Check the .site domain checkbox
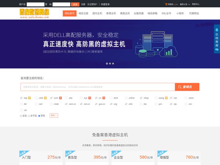Image resolution: width=220 pixels, height=165 pixels. click(66, 98)
